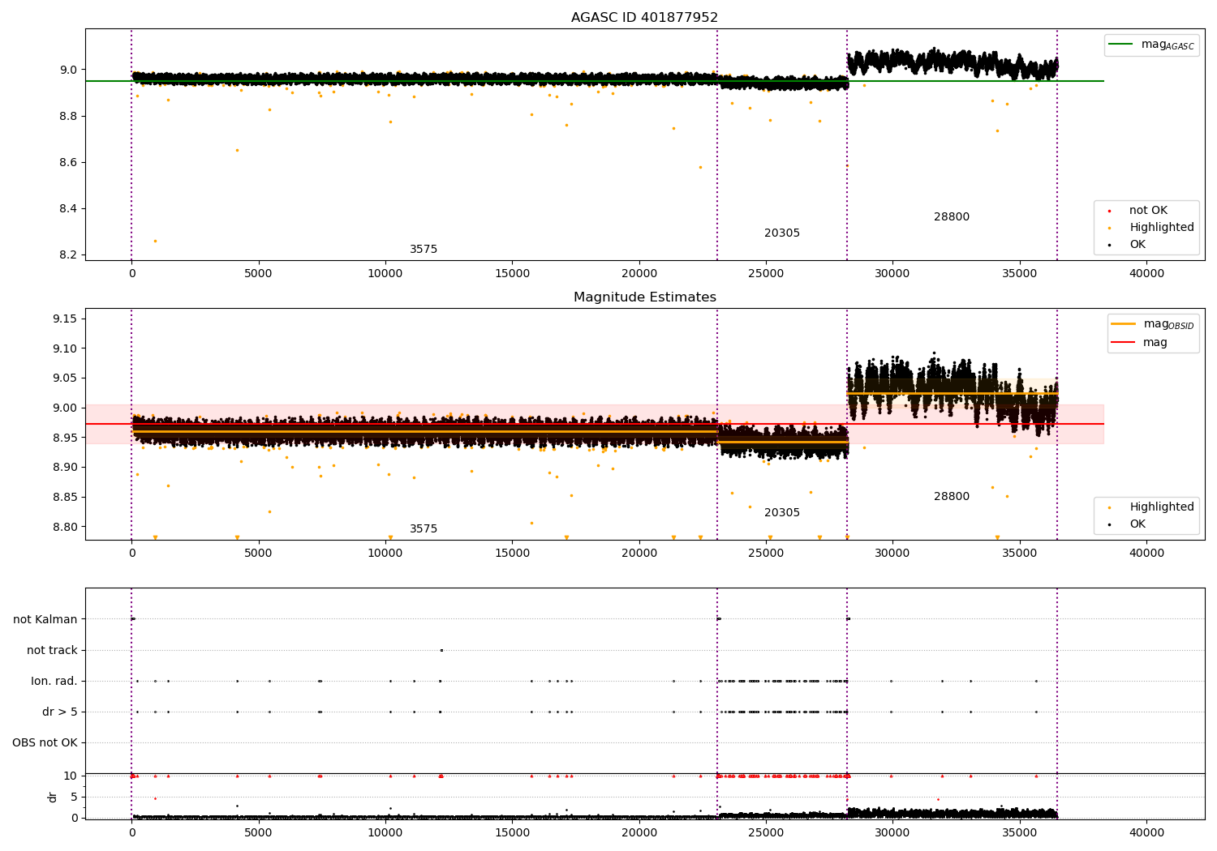The image size is (1217, 851).
Task: Click the 'dr > 5' axis label
Action: click(60, 712)
